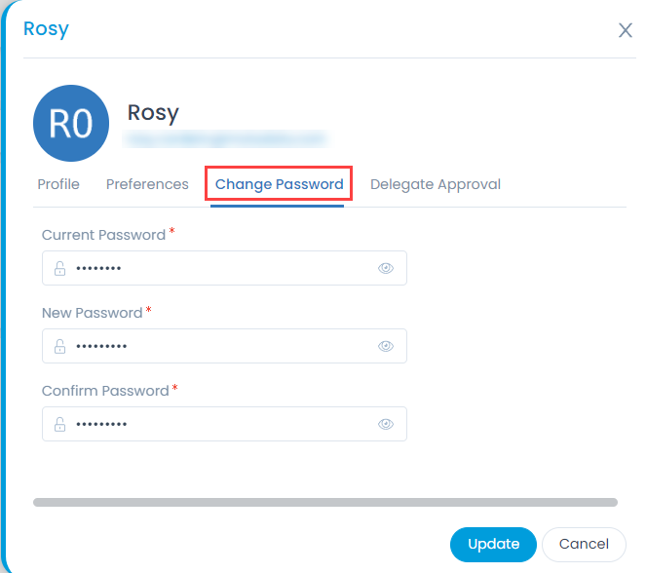
Task: Click the blurred email under Rosy
Action: (226, 140)
